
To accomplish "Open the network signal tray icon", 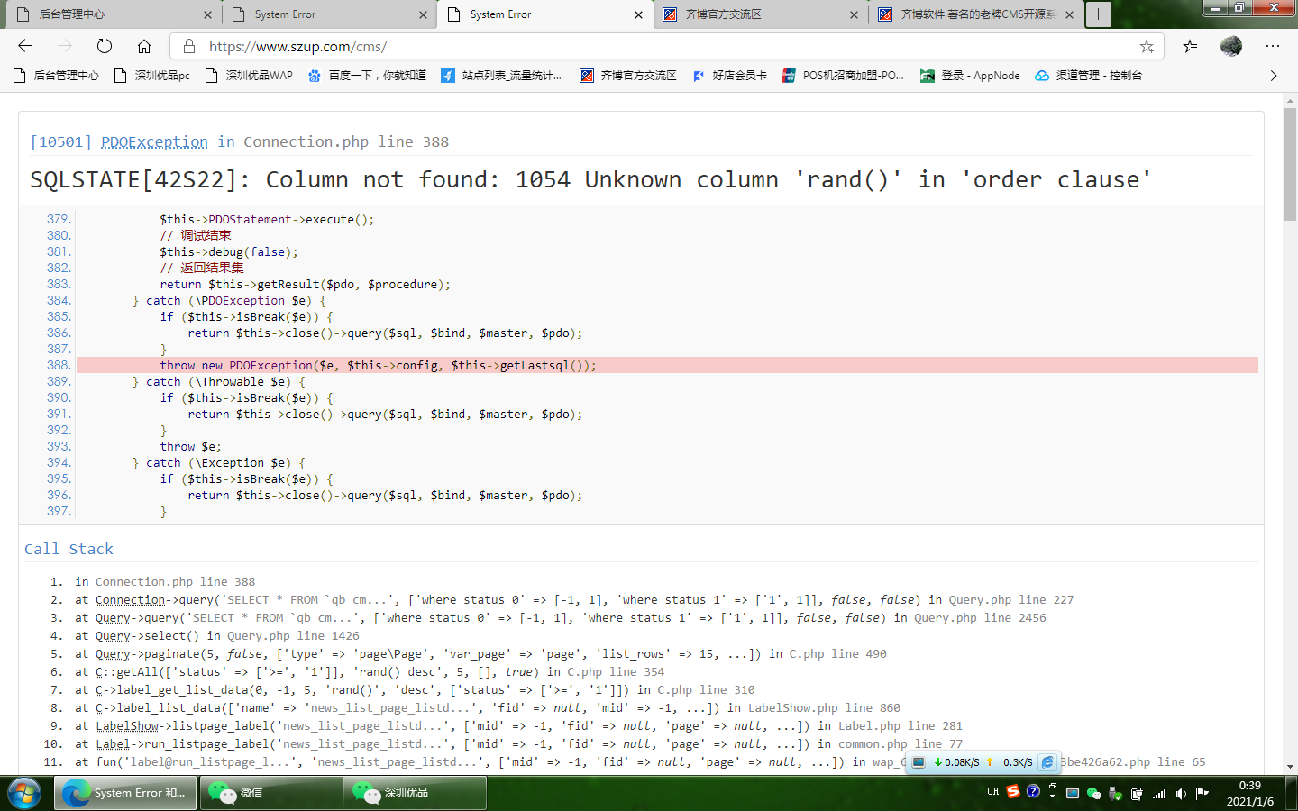I will (x=1159, y=794).
